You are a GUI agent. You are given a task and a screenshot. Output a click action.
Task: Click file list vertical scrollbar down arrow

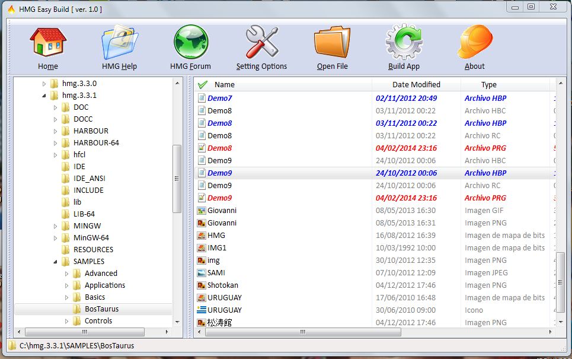[x=561, y=322]
